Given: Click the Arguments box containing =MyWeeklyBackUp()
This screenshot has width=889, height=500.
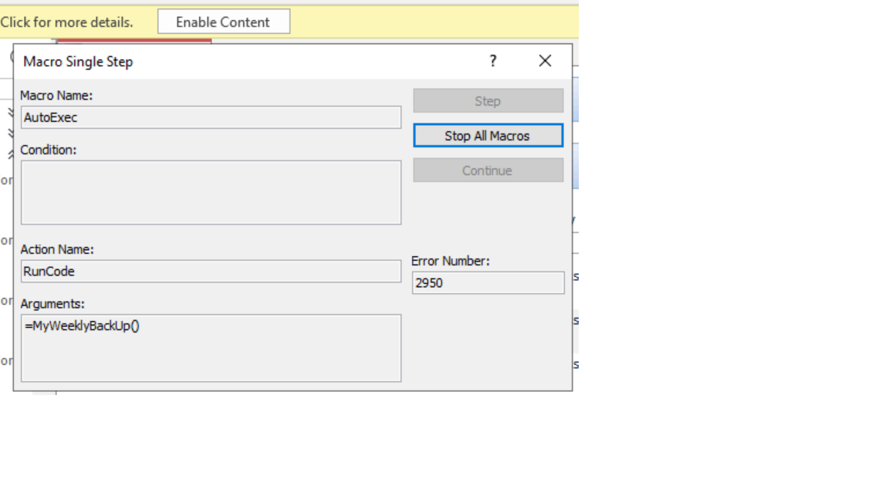Looking at the screenshot, I should point(211,348).
